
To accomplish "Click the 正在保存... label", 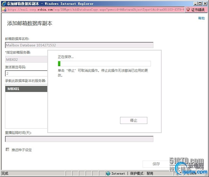I will click(x=66, y=57).
